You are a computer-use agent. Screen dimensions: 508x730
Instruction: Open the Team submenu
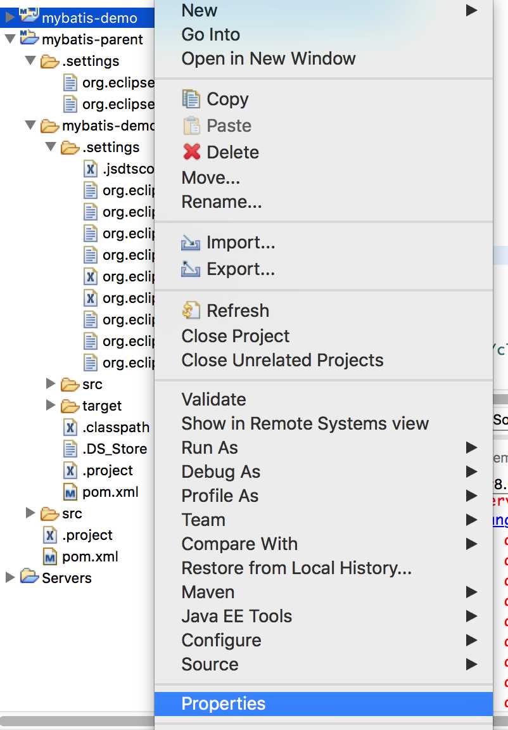[x=324, y=520]
